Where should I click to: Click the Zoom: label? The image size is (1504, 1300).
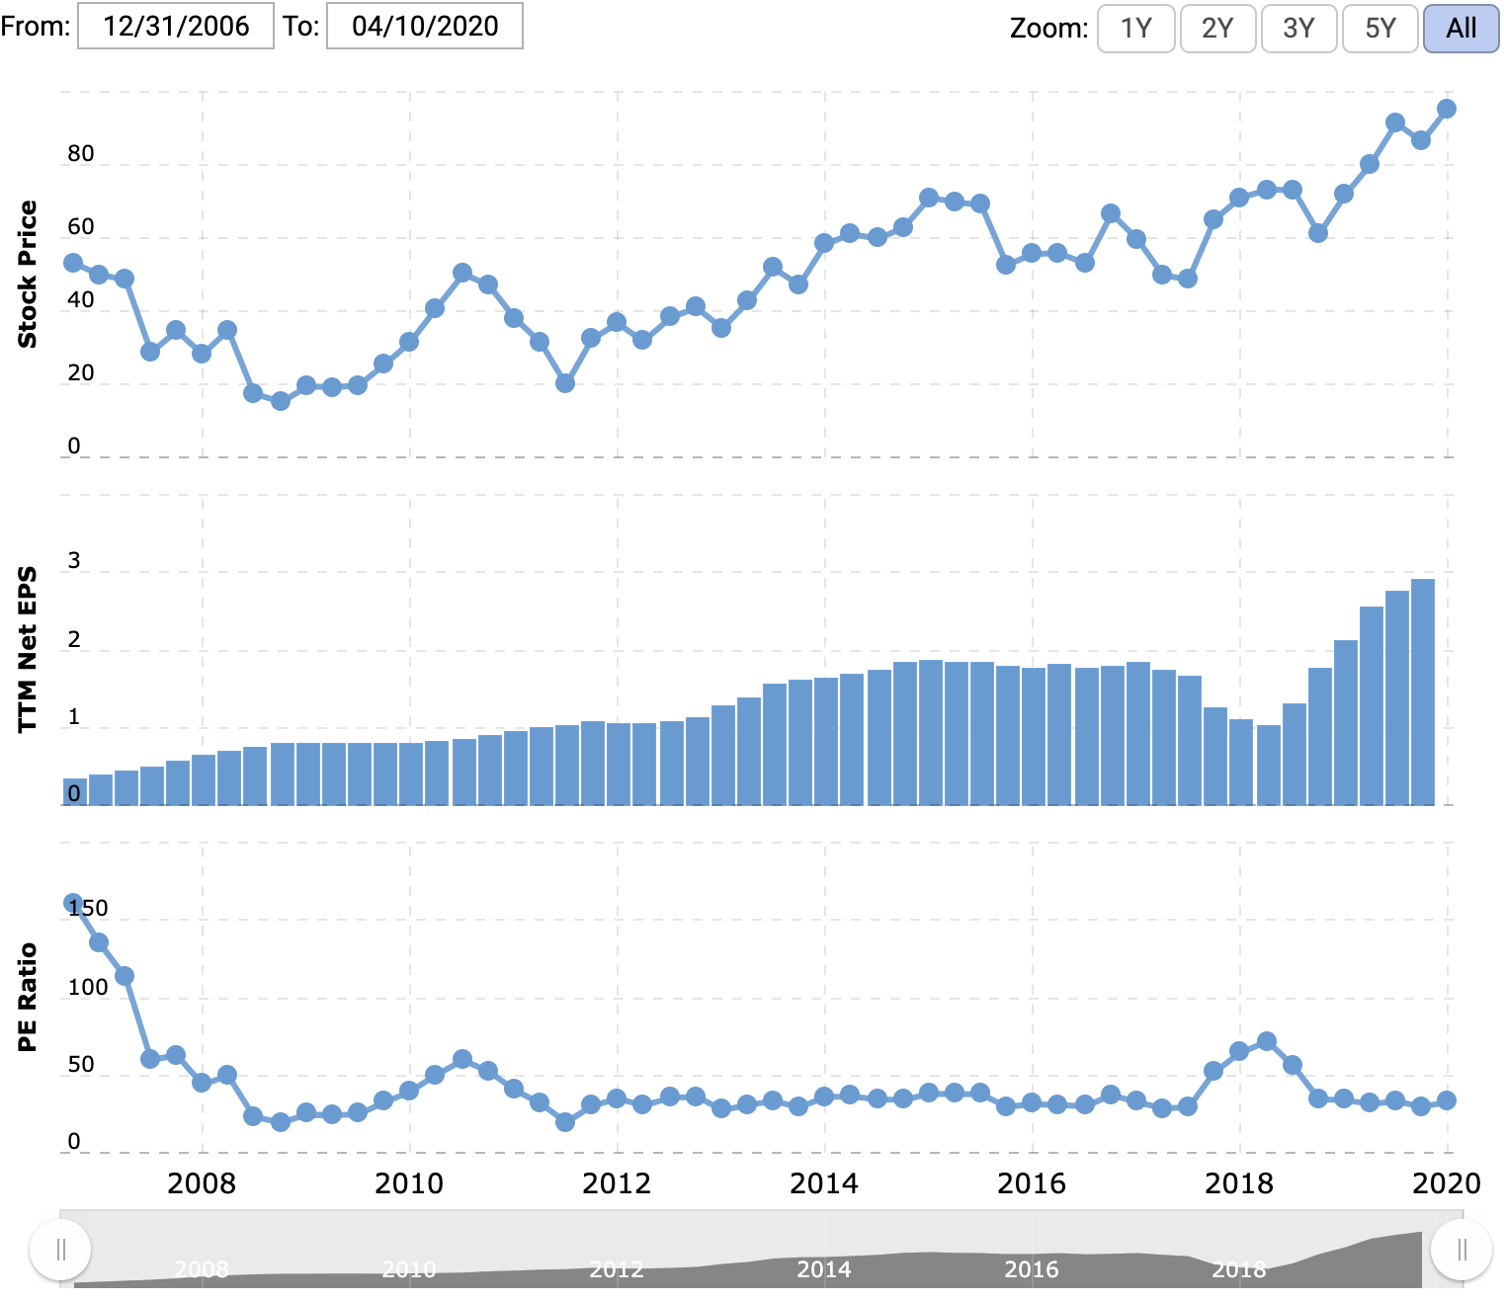click(x=1048, y=28)
